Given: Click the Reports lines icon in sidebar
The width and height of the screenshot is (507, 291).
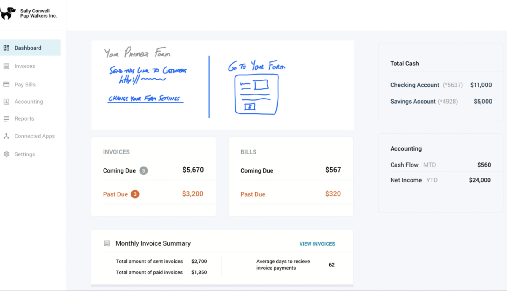Looking at the screenshot, I should [6, 118].
